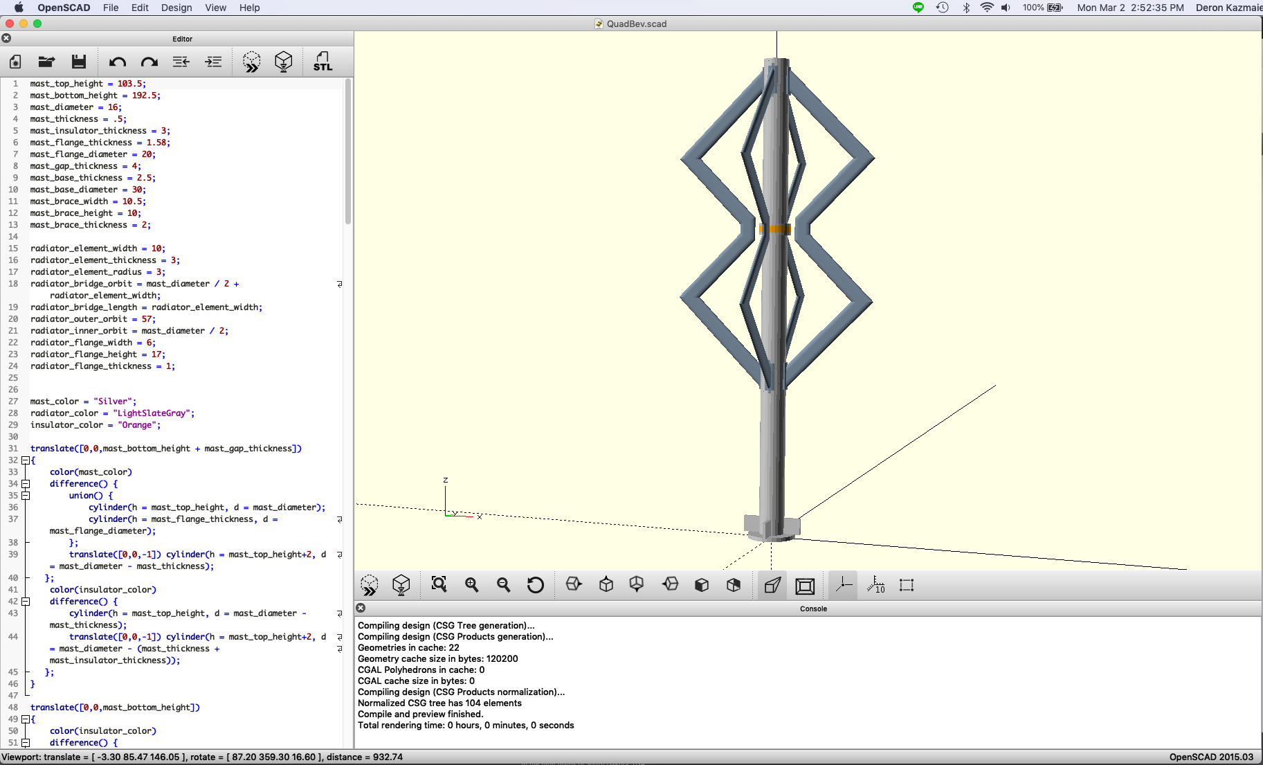Click the Unindent icon in editor toolbar
Screen dimensions: 1263x765
(x=181, y=62)
